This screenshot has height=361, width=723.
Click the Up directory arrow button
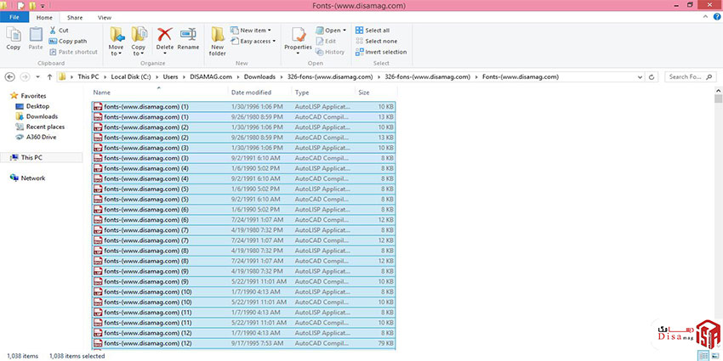pyautogui.click(x=48, y=76)
